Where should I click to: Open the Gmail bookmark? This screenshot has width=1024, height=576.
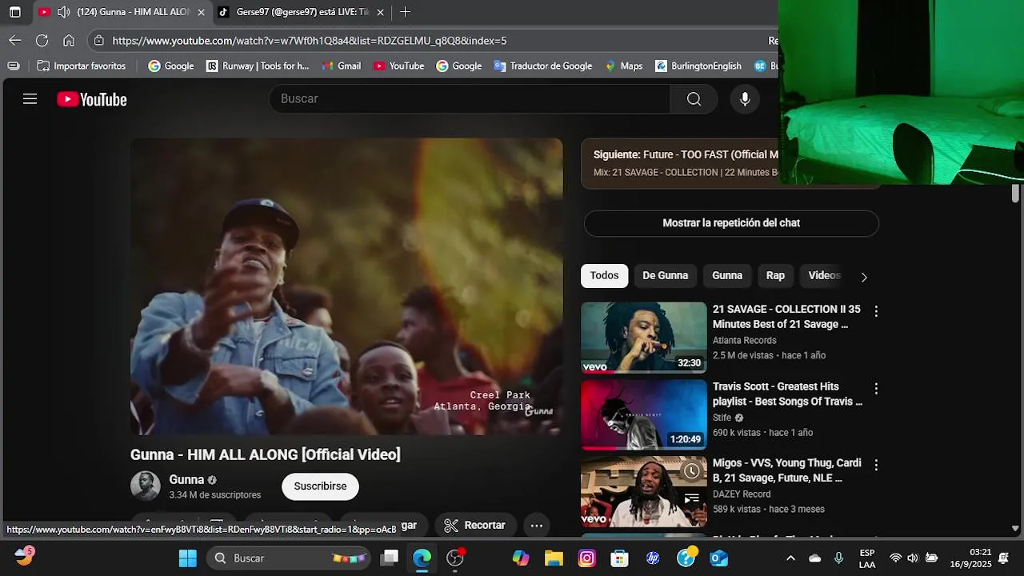pos(341,66)
